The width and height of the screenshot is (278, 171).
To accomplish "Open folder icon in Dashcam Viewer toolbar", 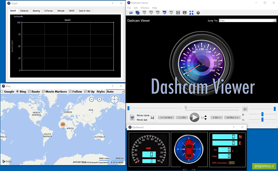I will (x=131, y=13).
